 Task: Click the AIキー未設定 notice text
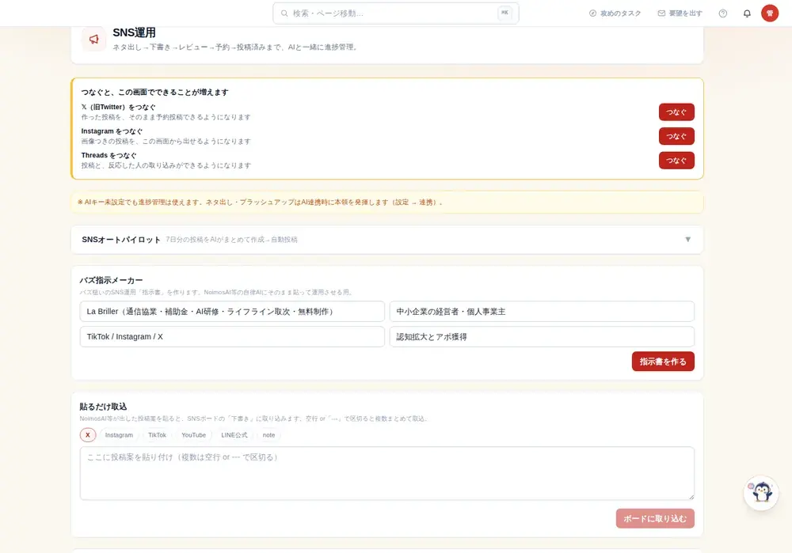point(260,203)
